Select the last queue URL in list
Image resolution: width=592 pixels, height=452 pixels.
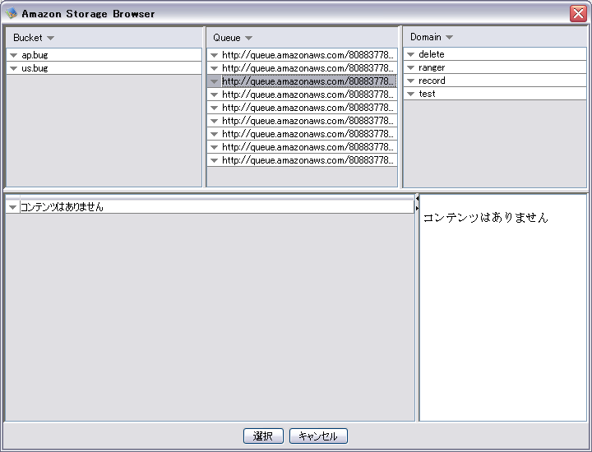point(308,160)
